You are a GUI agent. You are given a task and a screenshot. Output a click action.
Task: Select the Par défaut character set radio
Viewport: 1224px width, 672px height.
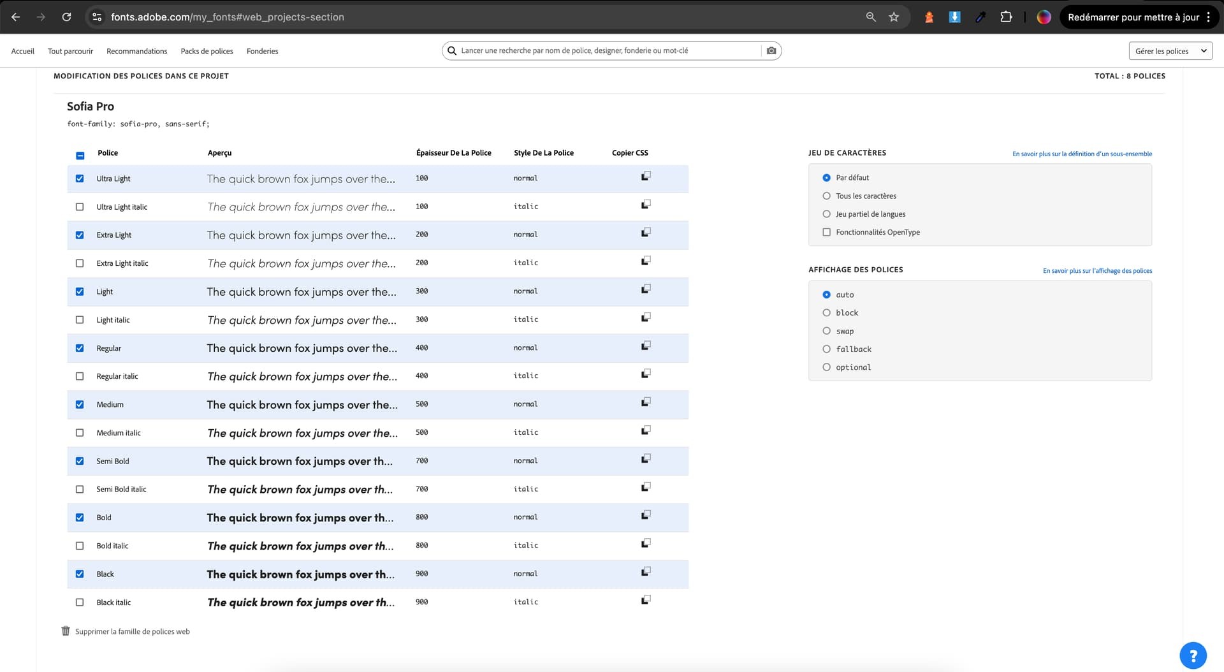pos(827,178)
